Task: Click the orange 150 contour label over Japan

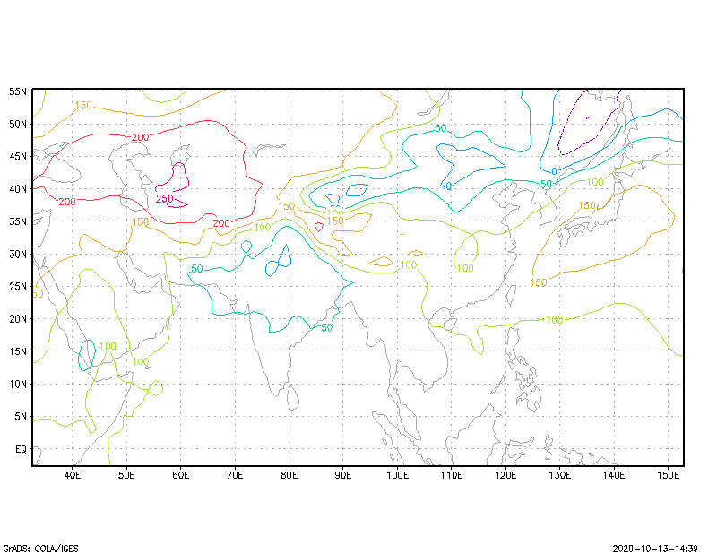Action: click(x=587, y=205)
